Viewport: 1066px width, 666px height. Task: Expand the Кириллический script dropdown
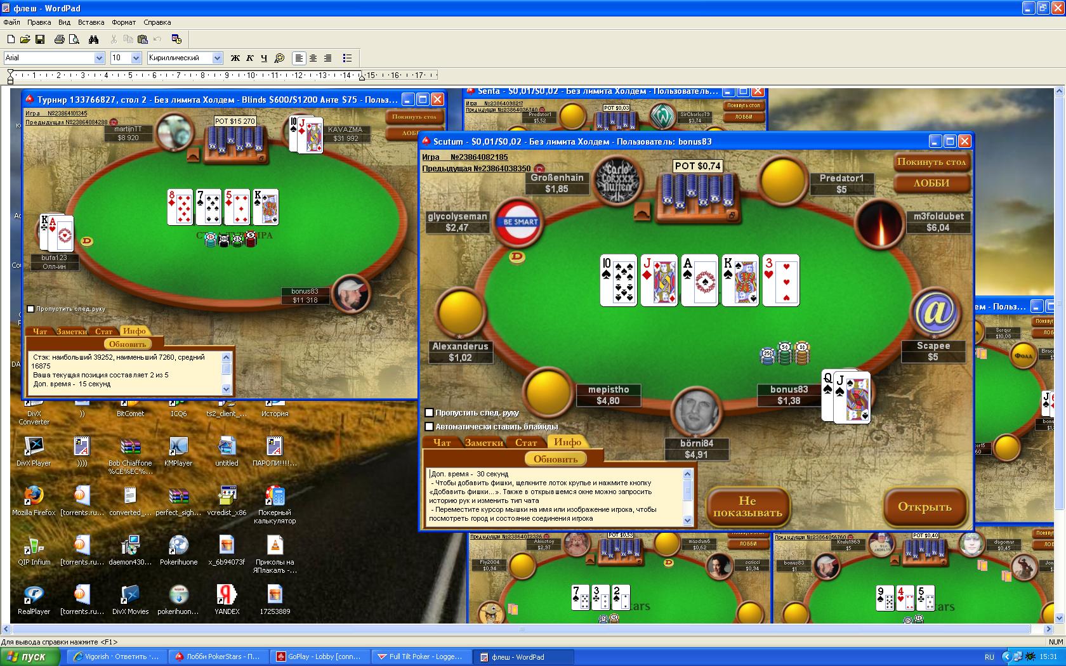click(x=217, y=58)
